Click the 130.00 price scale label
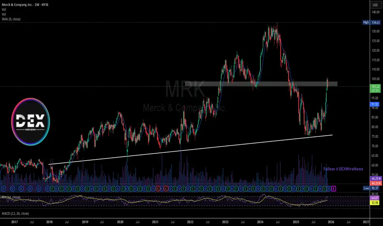 376,31
